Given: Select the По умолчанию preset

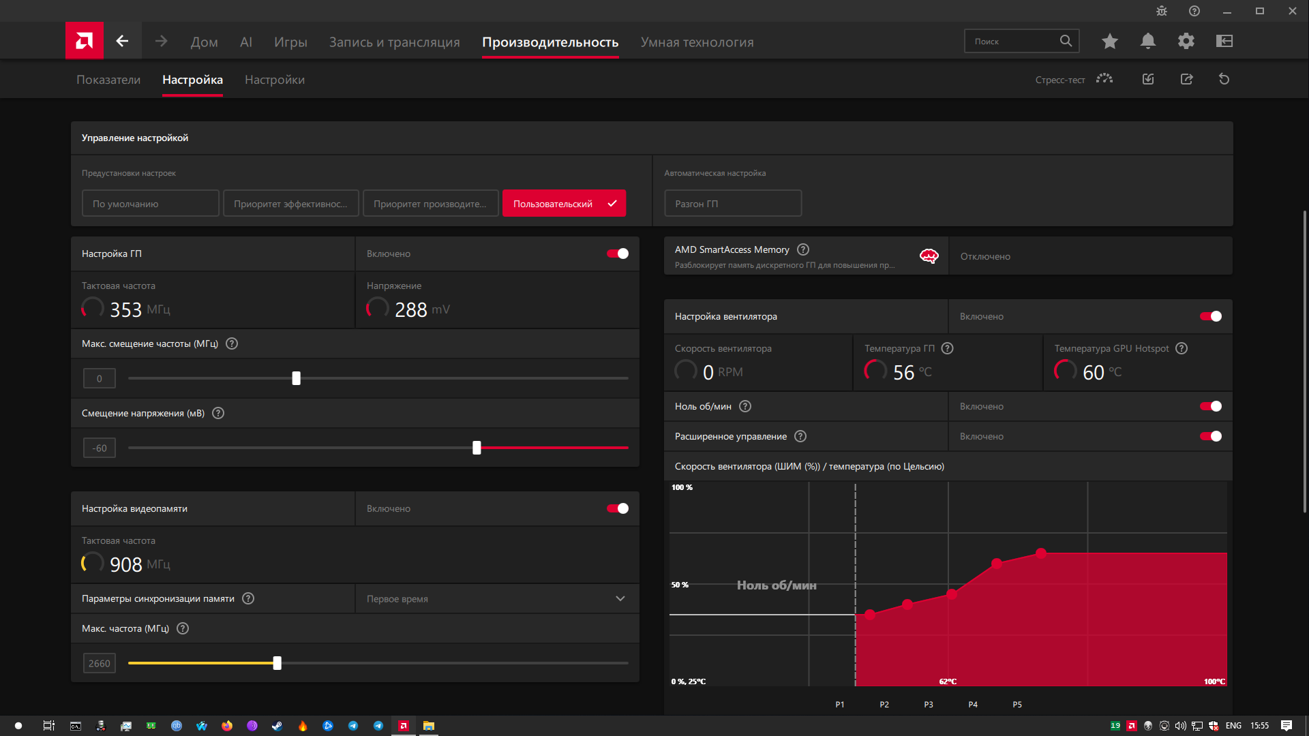Looking at the screenshot, I should point(151,203).
